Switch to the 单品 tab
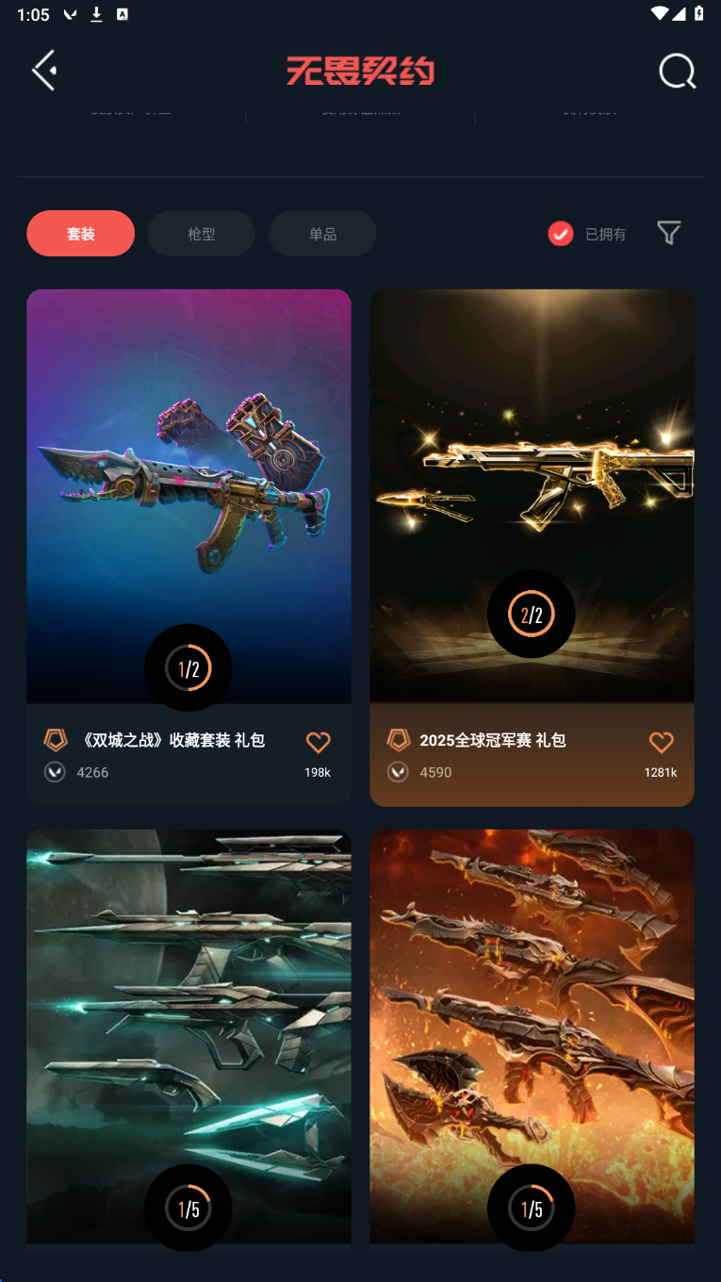The image size is (721, 1282). tap(323, 234)
